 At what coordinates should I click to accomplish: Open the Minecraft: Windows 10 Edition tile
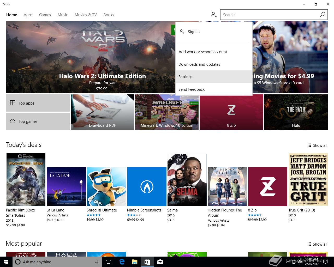(x=167, y=112)
